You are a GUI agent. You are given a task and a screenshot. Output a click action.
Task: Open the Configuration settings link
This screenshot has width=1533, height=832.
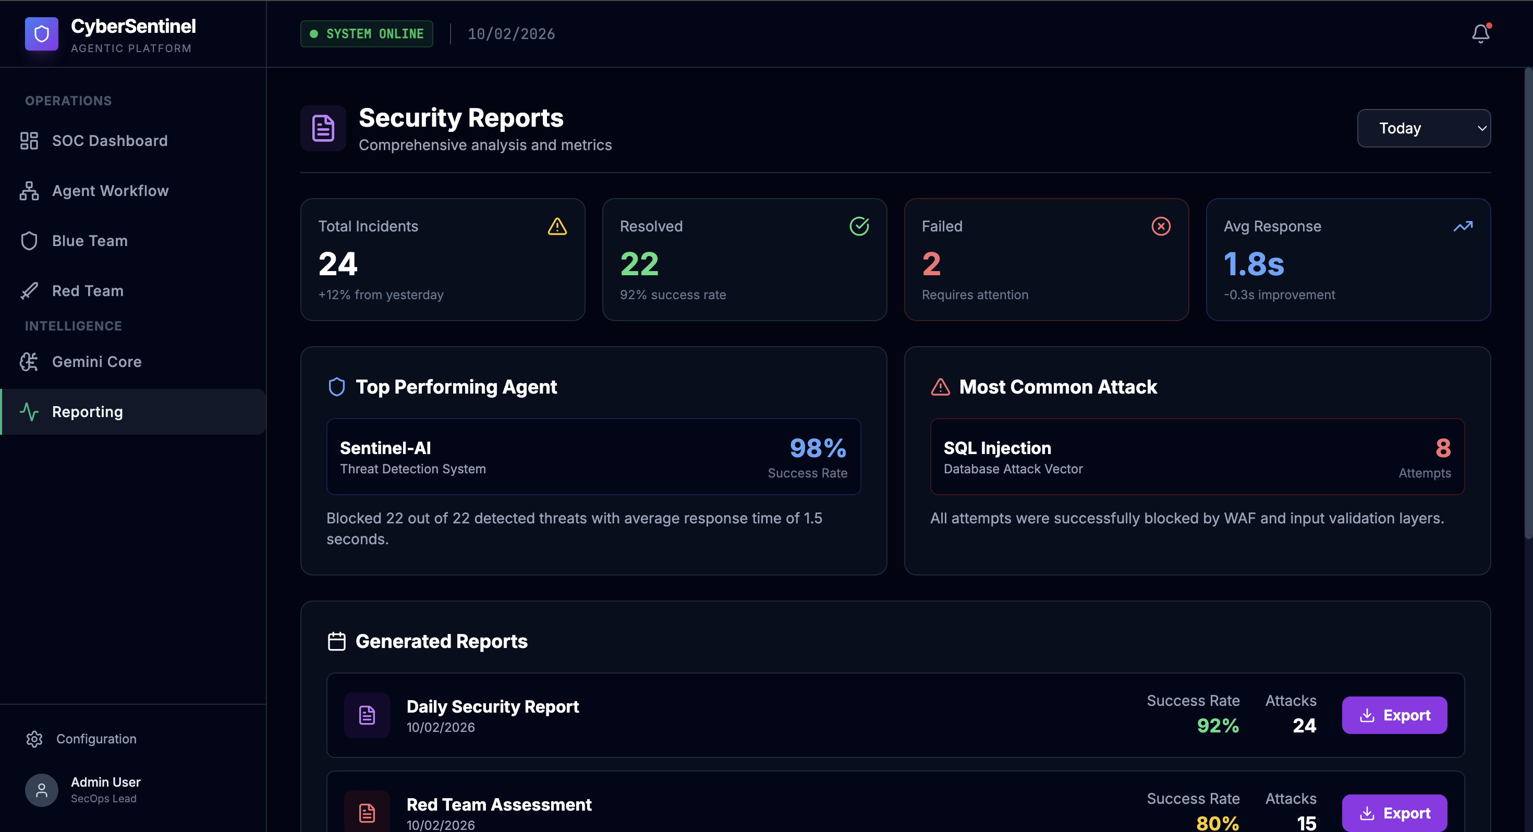coord(96,739)
